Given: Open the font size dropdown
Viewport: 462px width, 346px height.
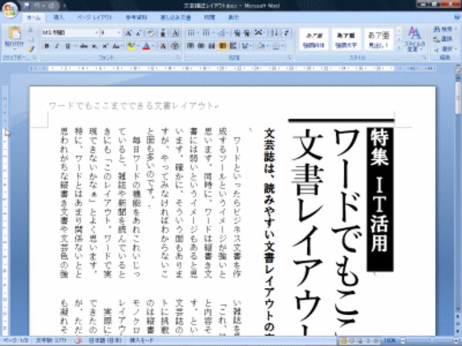Looking at the screenshot, I should click(119, 32).
